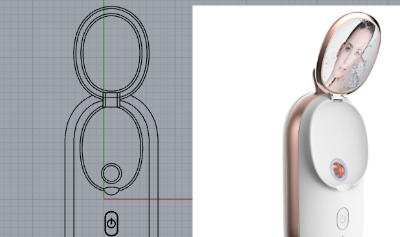Click the rose-gold hinge clip on the rendered device

click(337, 97)
